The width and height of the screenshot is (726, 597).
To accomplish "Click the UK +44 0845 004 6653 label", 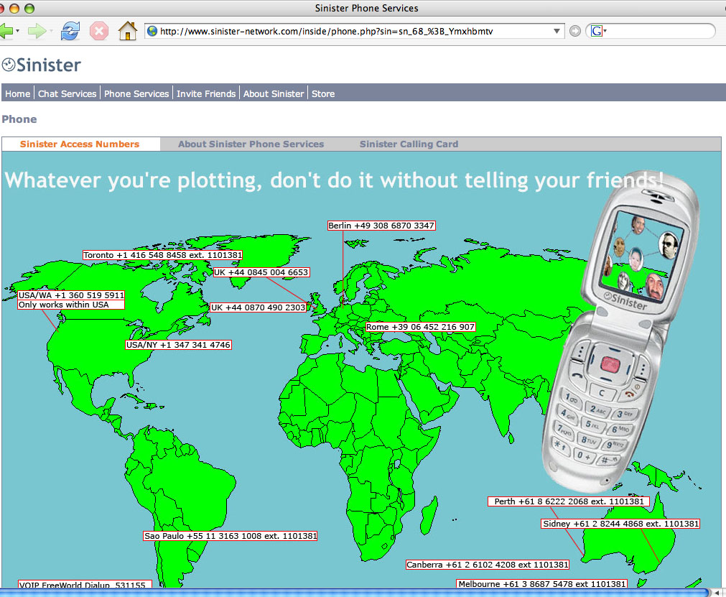I will click(x=261, y=272).
